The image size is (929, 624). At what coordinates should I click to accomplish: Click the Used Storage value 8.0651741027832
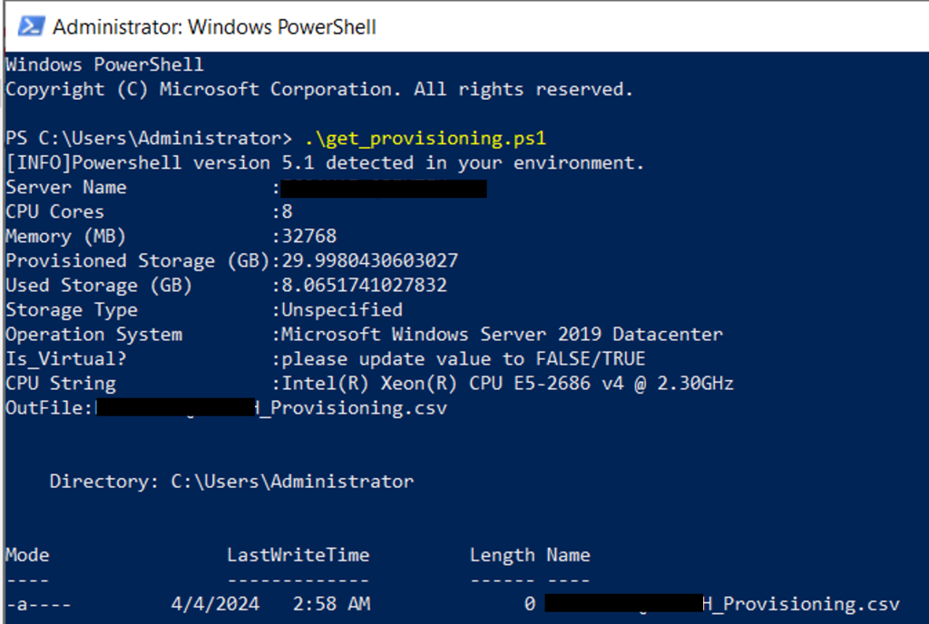click(x=364, y=286)
